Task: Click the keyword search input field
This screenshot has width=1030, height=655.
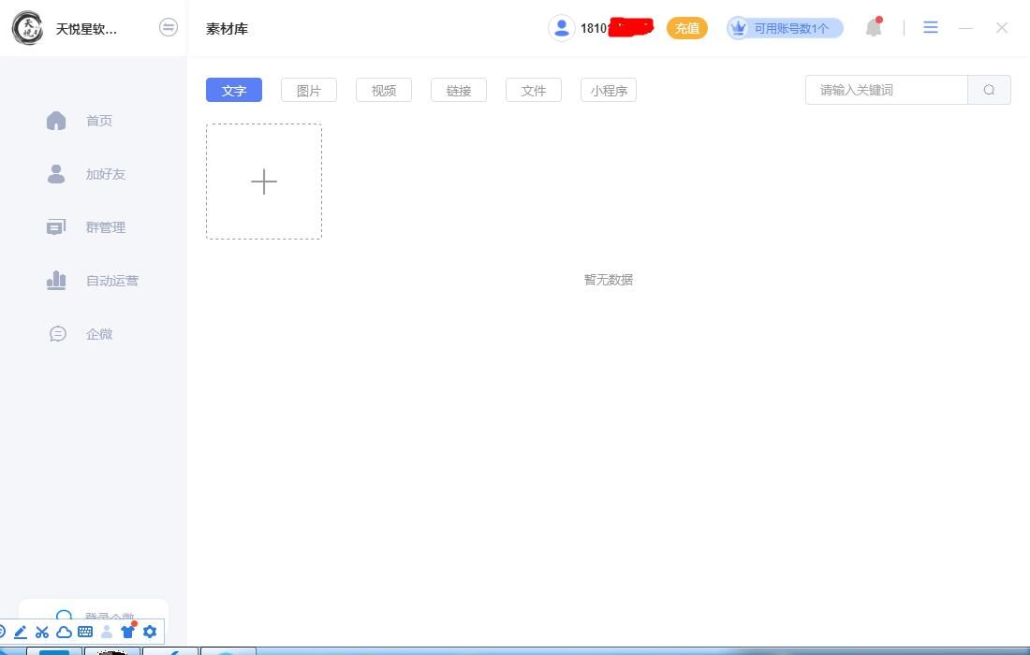Action: coord(886,90)
